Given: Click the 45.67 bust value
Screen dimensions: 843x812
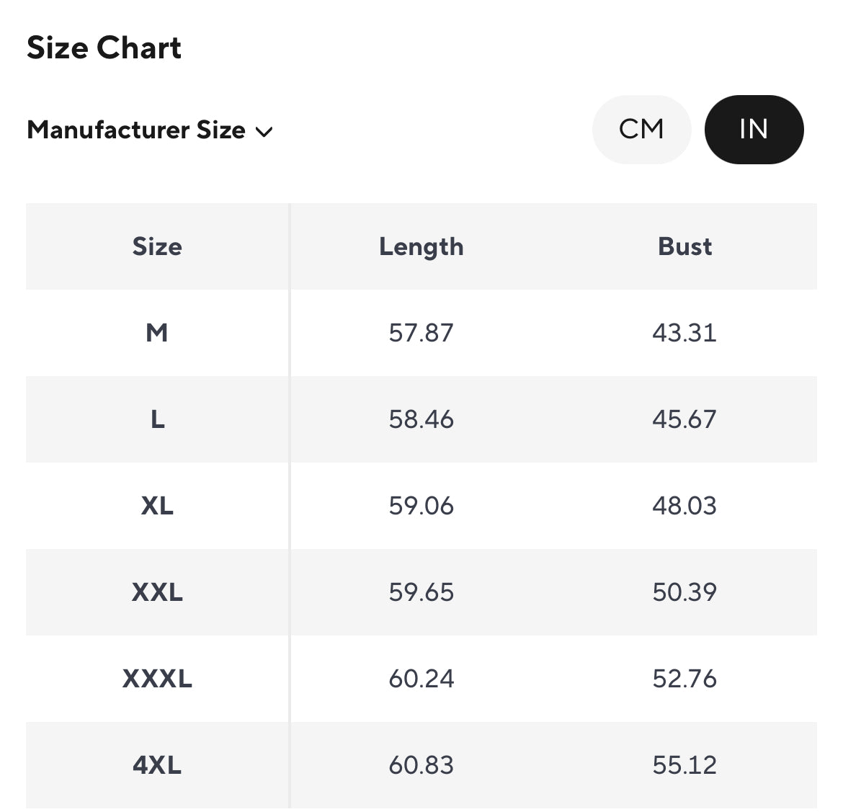Looking at the screenshot, I should 684,419.
